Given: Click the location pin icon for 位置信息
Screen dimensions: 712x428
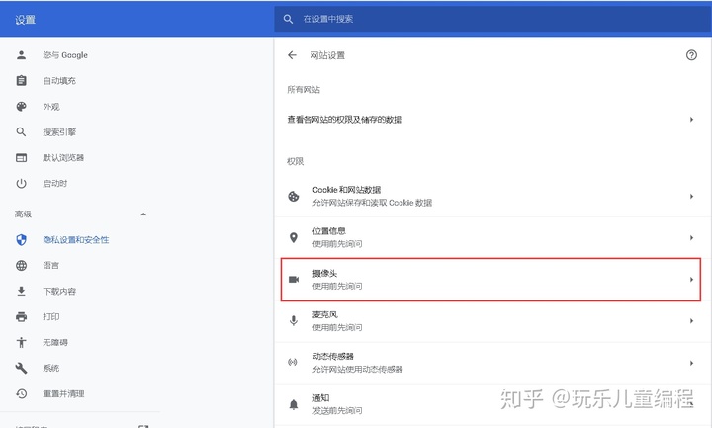Looking at the screenshot, I should pos(294,238).
